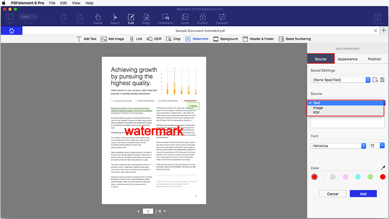Switch to the Appearance tab
The height and width of the screenshot is (219, 389).
click(x=347, y=59)
